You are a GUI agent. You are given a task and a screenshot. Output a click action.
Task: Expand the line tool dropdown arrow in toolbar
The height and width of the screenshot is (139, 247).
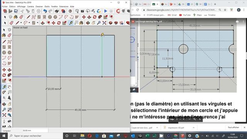pyautogui.click(x=21, y=23)
